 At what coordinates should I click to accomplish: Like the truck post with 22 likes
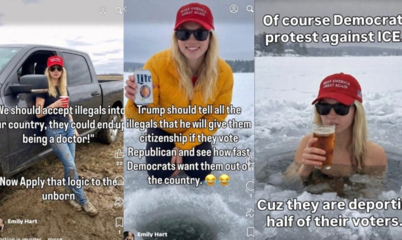coord(119,153)
